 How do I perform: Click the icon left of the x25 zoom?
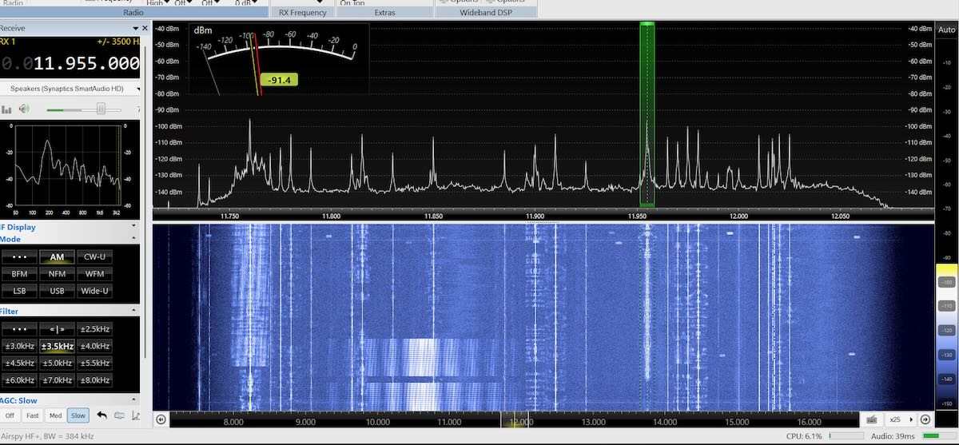pos(871,419)
